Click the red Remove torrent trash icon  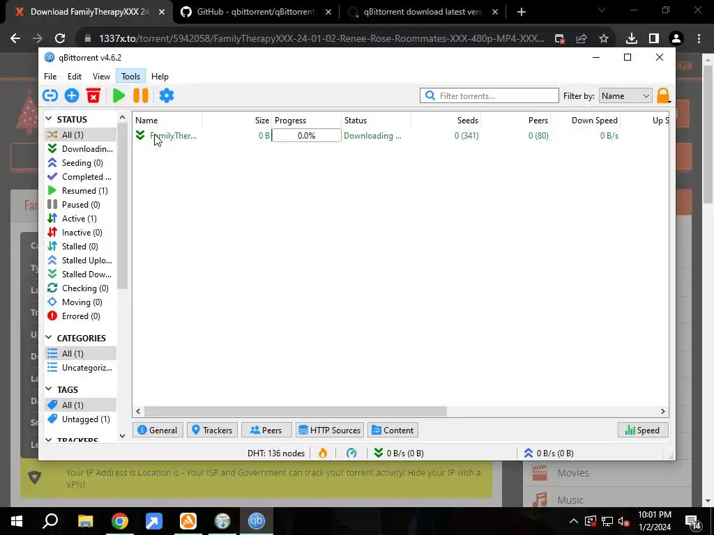[x=93, y=95]
